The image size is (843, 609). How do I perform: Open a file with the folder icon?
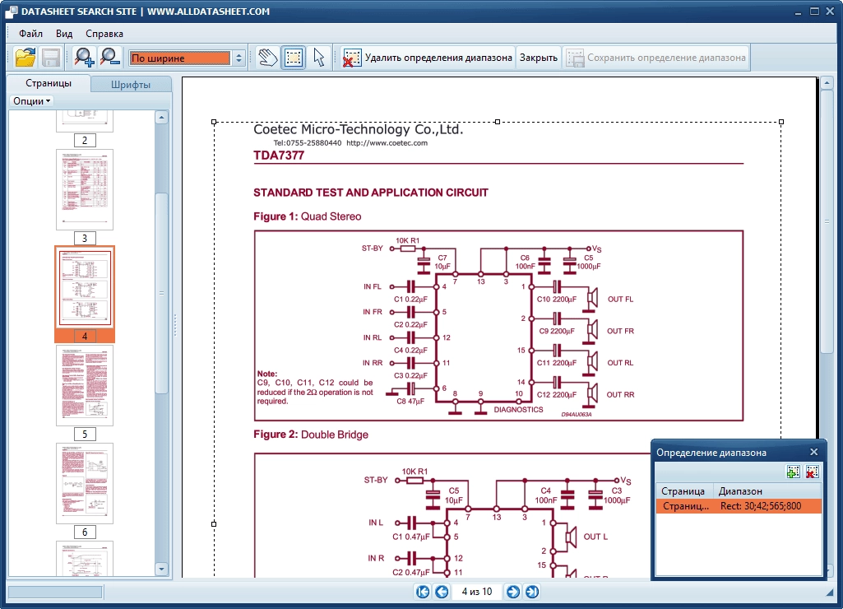tap(25, 57)
